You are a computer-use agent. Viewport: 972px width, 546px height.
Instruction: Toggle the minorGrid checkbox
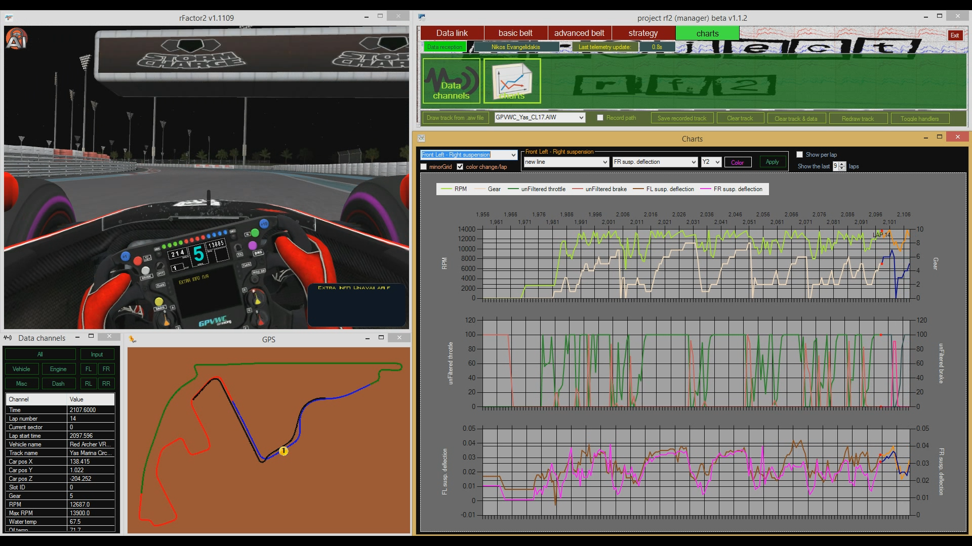click(x=424, y=167)
